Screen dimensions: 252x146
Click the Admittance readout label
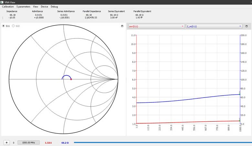coord(37,11)
